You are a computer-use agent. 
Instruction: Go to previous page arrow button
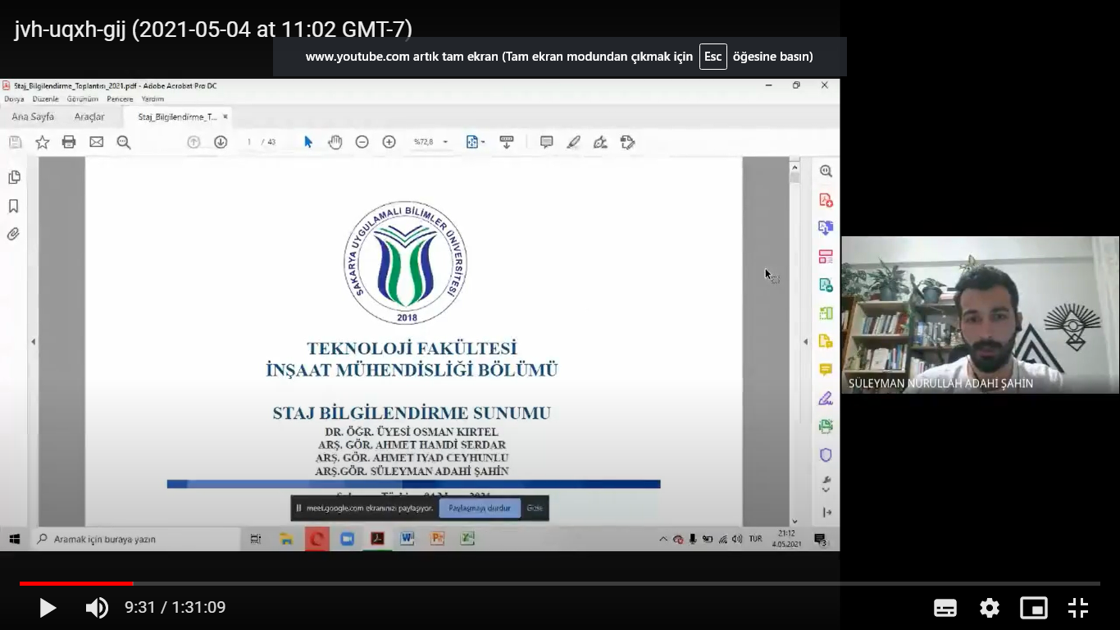[193, 142]
